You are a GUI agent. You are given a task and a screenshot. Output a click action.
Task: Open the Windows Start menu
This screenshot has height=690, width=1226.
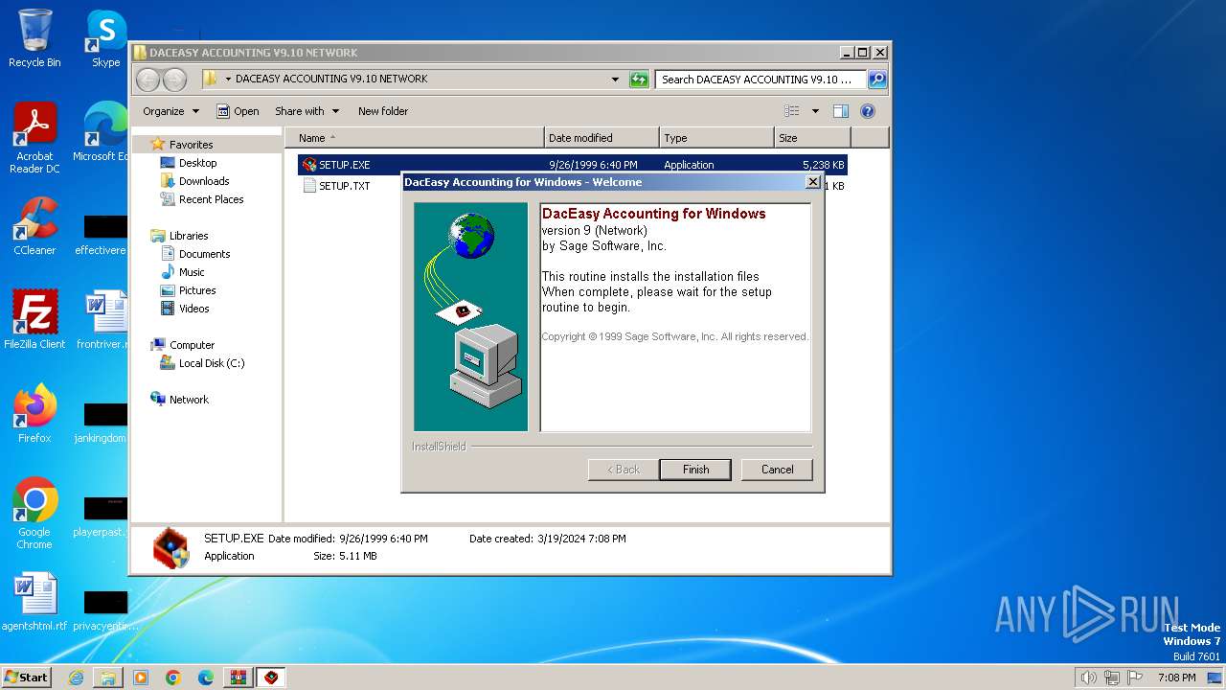(27, 677)
